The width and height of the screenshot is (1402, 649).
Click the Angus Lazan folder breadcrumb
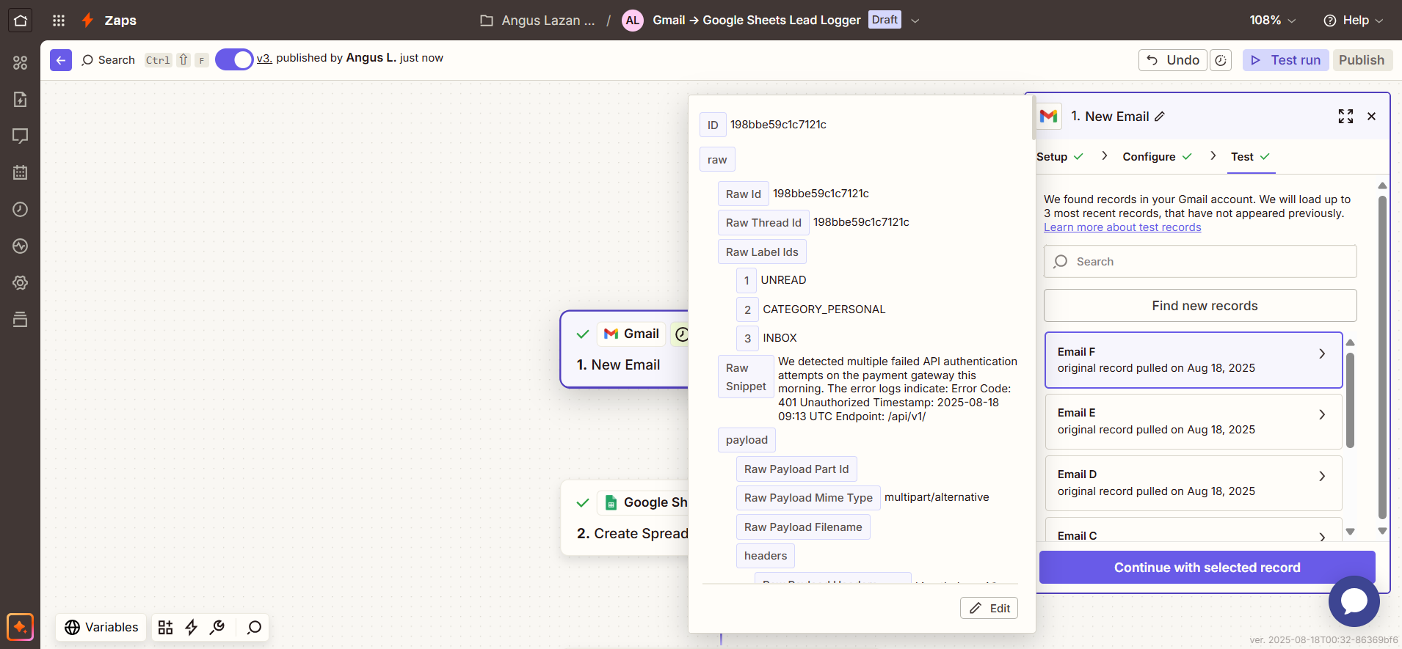click(x=538, y=21)
